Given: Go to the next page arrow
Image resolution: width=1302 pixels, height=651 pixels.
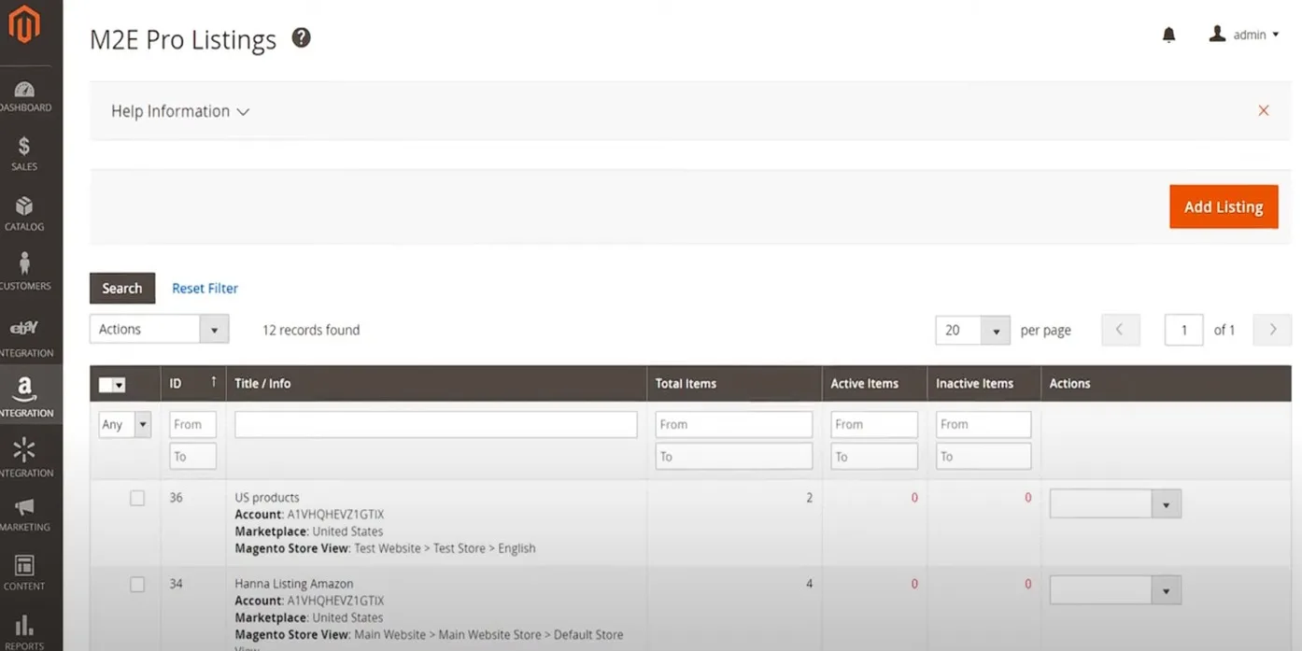Looking at the screenshot, I should coord(1272,330).
